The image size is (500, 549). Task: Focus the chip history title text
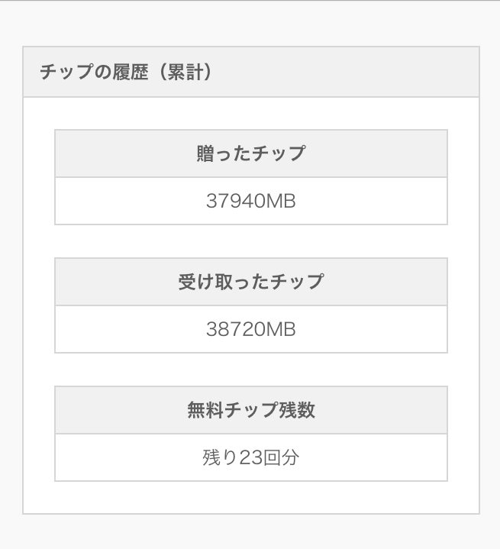tap(125, 73)
